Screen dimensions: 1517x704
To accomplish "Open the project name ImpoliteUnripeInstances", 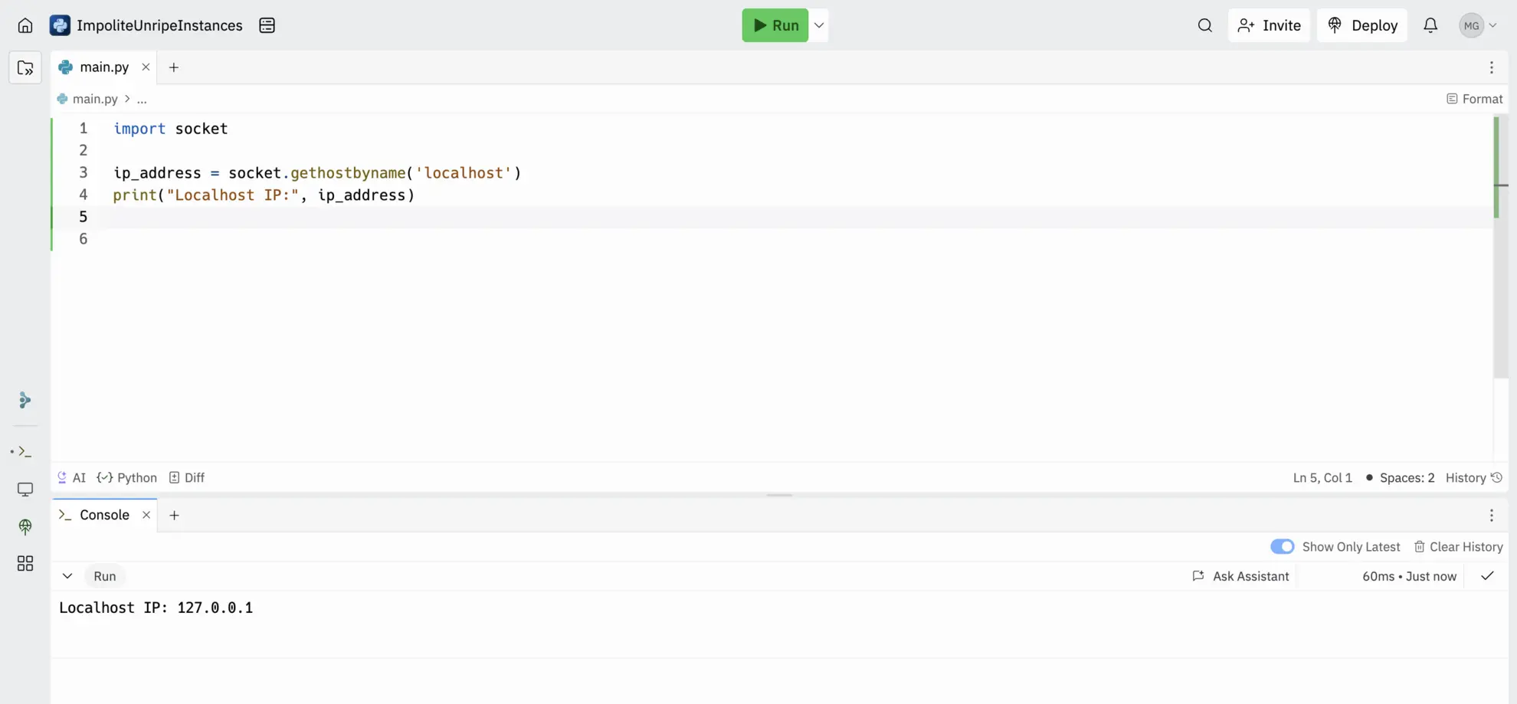I will click(159, 25).
